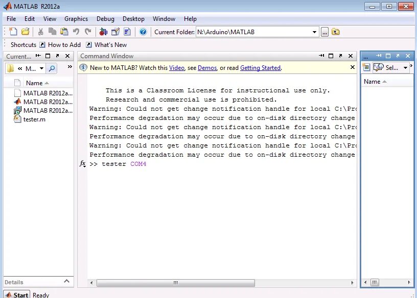Image resolution: width=417 pixels, height=298 pixels.
Task: Open the Demos link in banner
Action: click(207, 68)
